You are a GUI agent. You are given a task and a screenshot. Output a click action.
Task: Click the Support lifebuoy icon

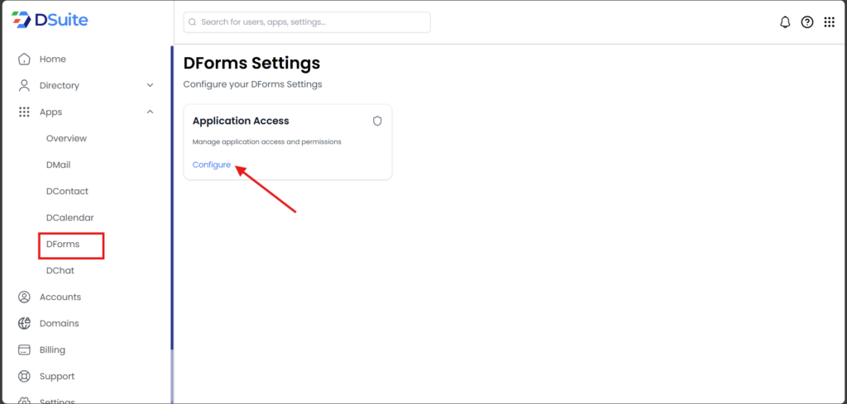(24, 377)
